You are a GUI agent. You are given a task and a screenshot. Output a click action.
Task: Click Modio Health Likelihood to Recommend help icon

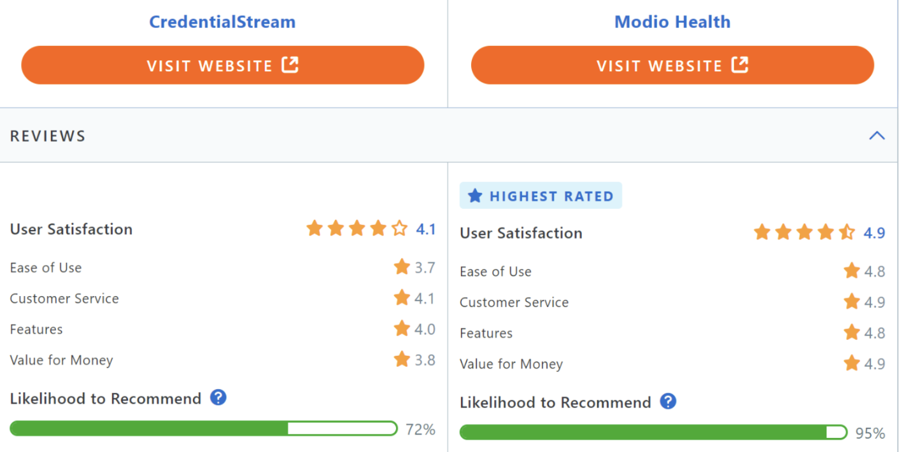(x=668, y=402)
